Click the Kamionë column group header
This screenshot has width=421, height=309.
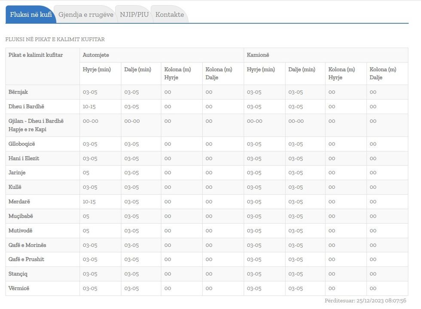click(258, 55)
